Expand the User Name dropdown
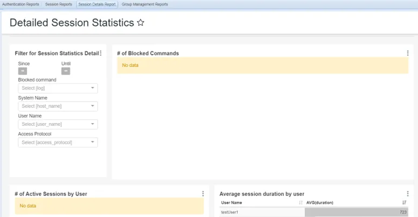Viewport: 418px width, 217px height. pyautogui.click(x=58, y=124)
